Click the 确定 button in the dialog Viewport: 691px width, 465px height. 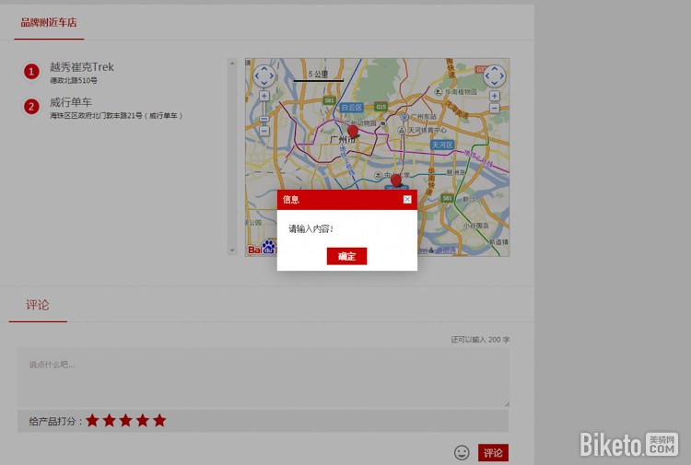346,256
